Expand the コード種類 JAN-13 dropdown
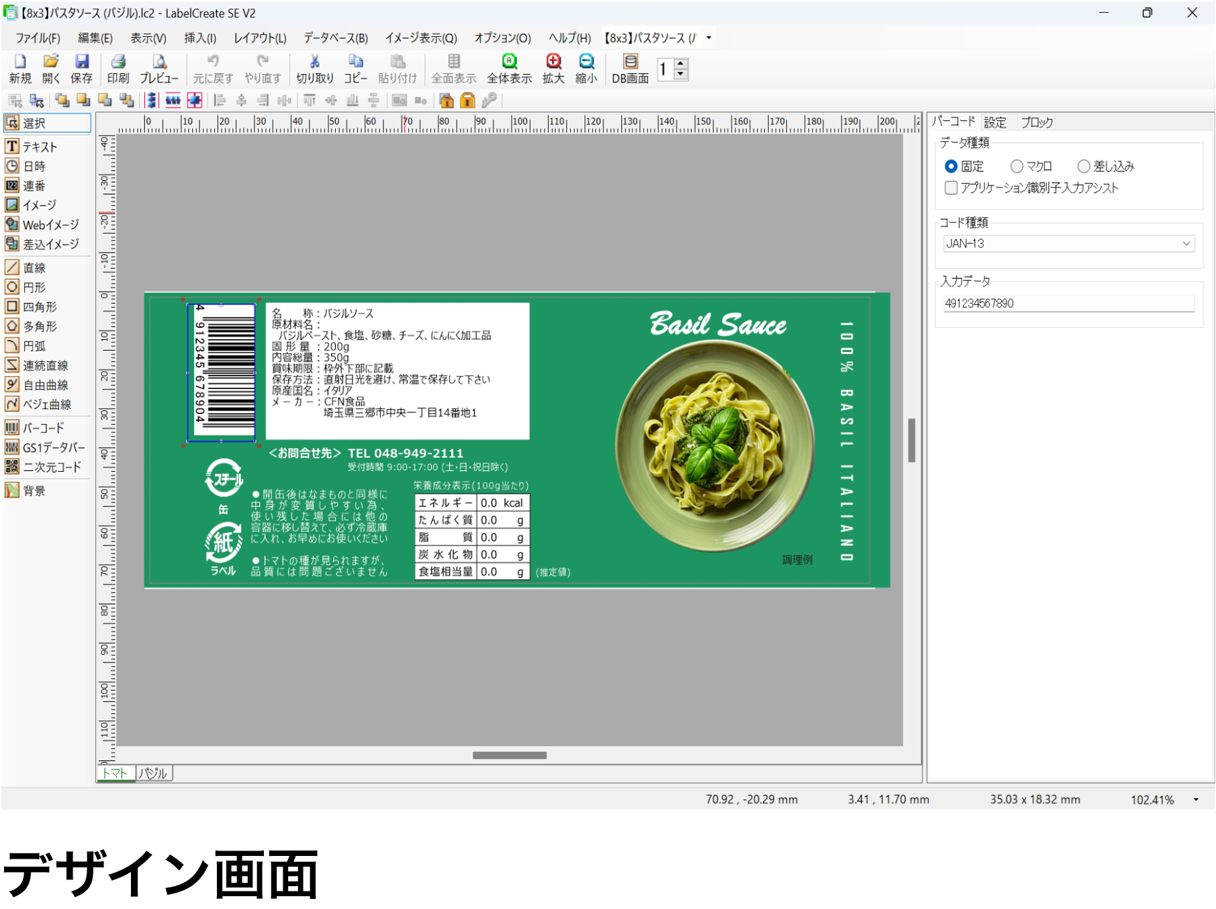Viewport: 1216px width, 909px height. pyautogui.click(x=1186, y=244)
